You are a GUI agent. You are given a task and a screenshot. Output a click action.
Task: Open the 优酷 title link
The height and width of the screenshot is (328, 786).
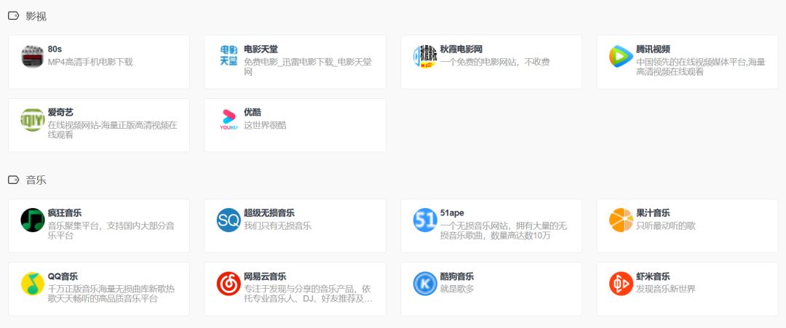(252, 112)
